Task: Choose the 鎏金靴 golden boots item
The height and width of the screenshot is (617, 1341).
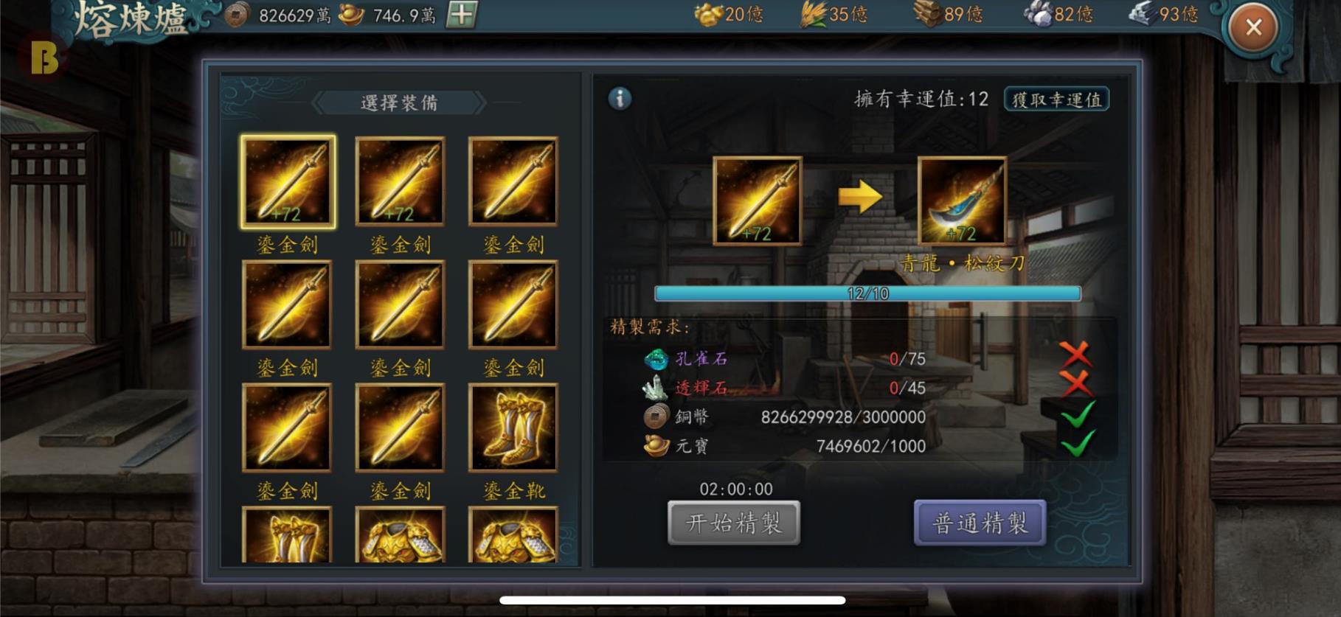Action: tap(513, 428)
